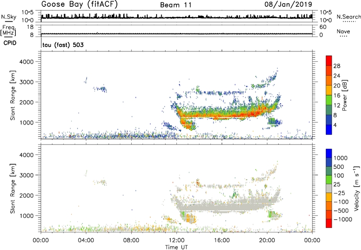Screen dimensions: 361x250
Task: Select the '60' Nave axis tick
Action: (323, 27)
